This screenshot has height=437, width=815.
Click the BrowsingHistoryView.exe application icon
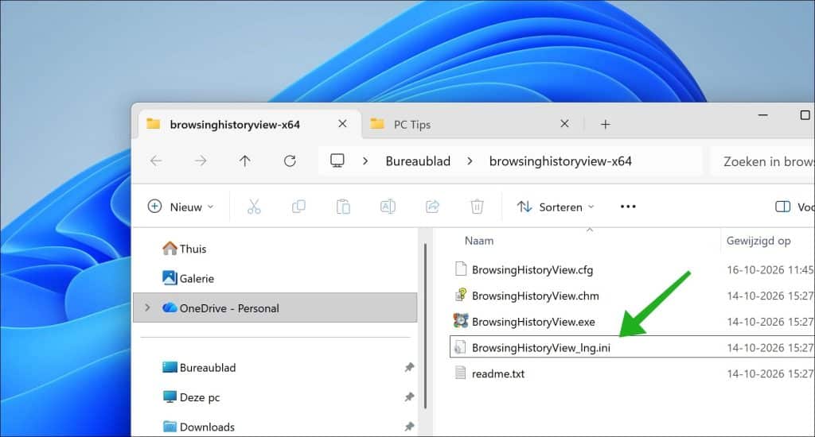pyautogui.click(x=461, y=321)
